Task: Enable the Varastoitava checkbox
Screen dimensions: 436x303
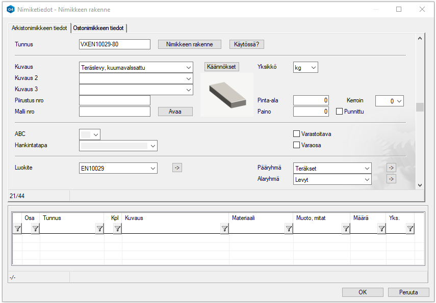Action: click(296, 134)
